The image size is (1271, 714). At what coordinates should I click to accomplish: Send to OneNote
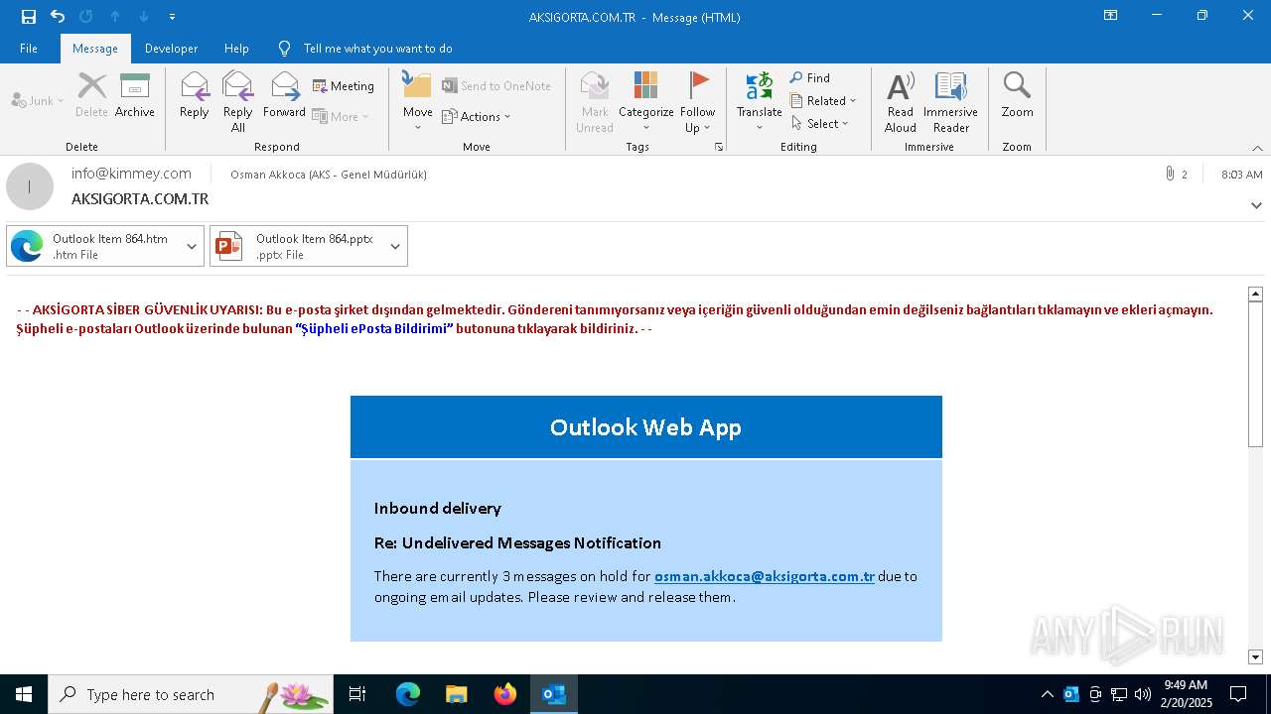click(496, 86)
